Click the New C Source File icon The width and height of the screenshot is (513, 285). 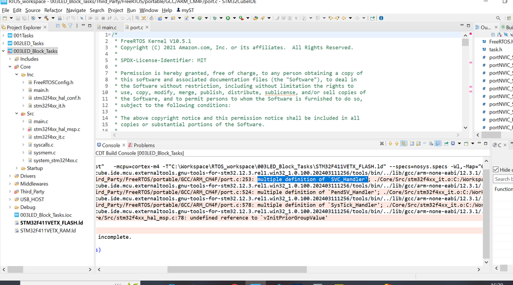click(186, 18)
